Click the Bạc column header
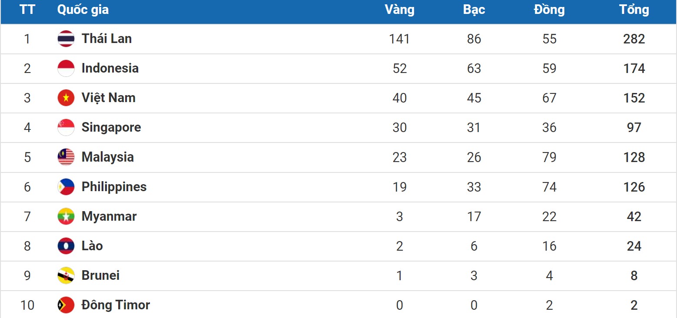677x318 pixels. click(x=474, y=10)
